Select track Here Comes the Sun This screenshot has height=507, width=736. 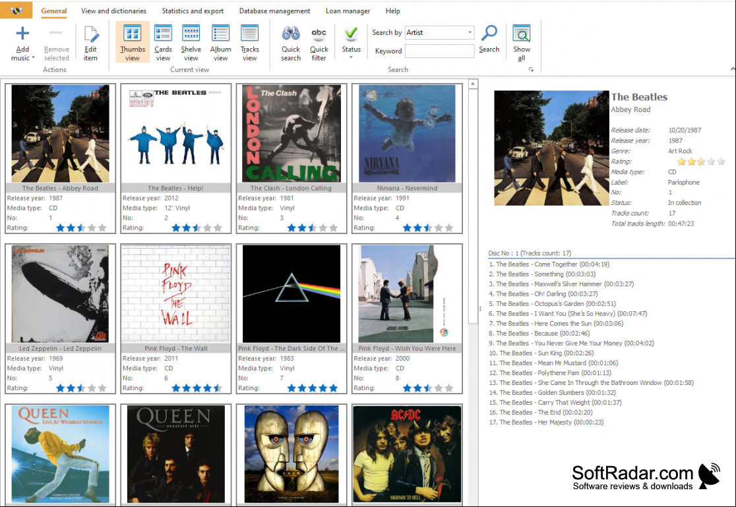556,324
